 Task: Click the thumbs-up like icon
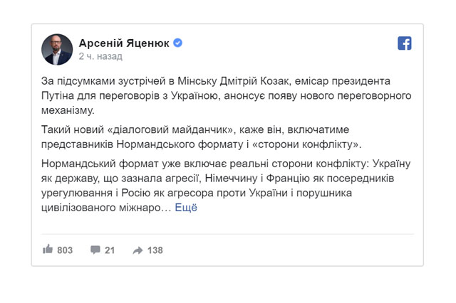(x=48, y=250)
